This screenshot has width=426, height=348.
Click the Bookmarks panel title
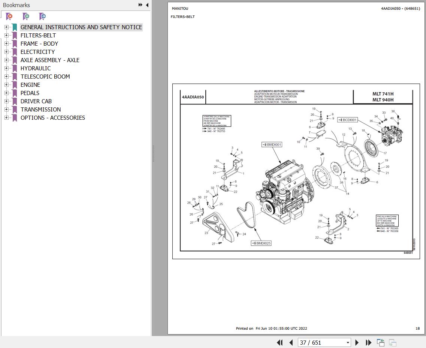click(16, 5)
